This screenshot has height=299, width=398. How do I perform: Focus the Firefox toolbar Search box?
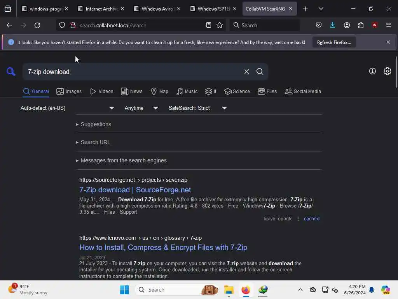coord(265,25)
